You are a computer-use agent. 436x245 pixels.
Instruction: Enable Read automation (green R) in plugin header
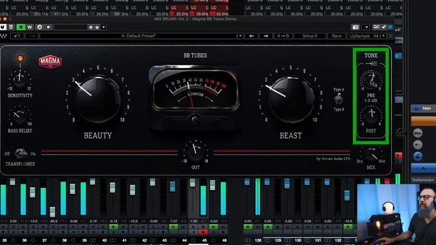click(21, 27)
